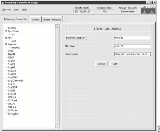
Task: Select SigFAS in the tree
Action: click(x=12, y=84)
